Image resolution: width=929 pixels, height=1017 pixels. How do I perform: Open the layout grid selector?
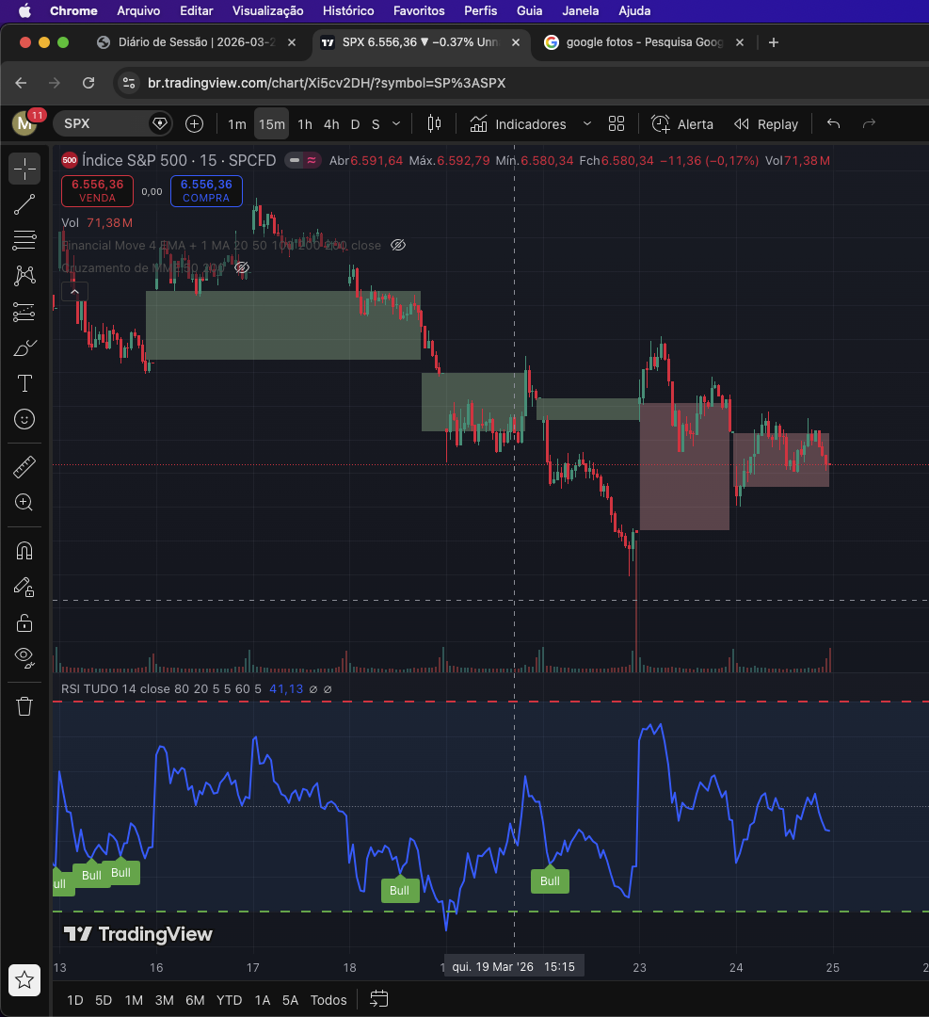pos(617,124)
